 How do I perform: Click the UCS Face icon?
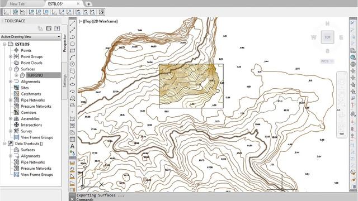[x=31, y=12]
